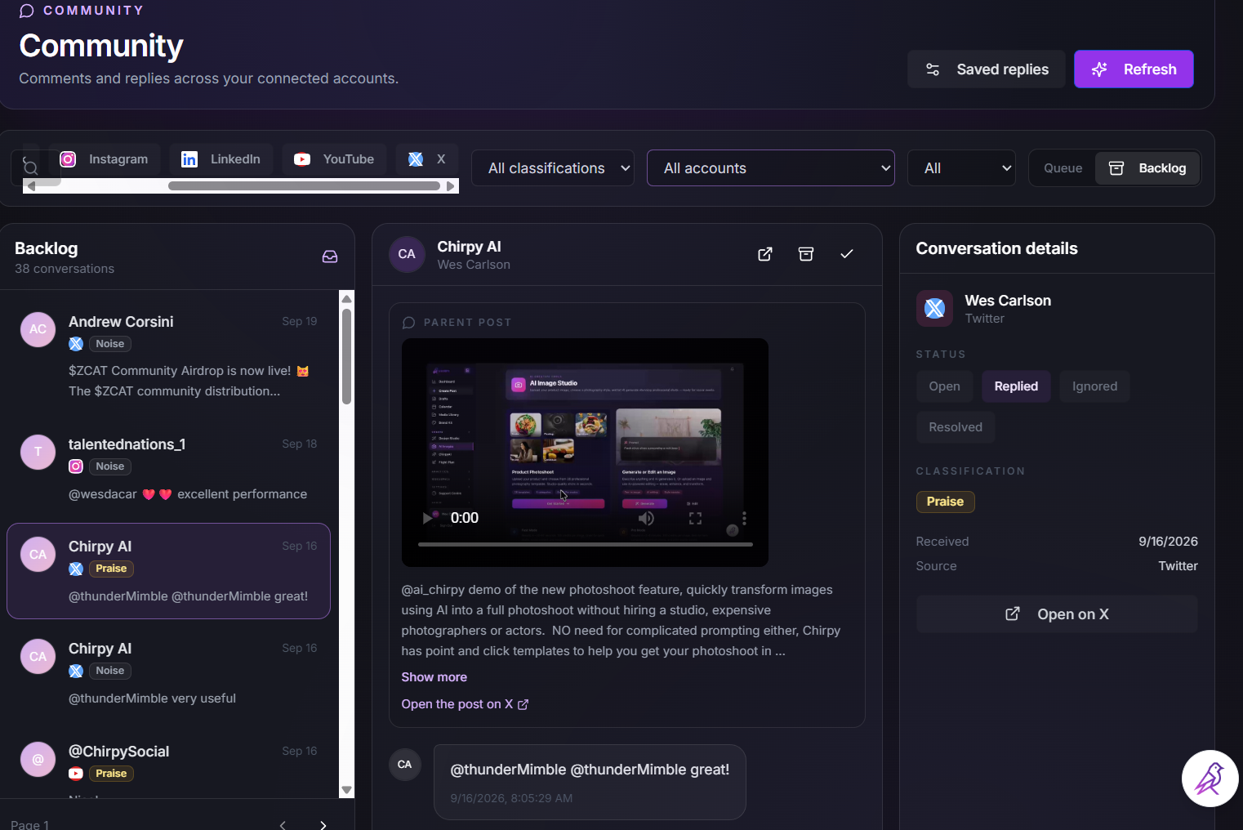
Task: Enter fullscreen on the video
Action: pyautogui.click(x=695, y=518)
